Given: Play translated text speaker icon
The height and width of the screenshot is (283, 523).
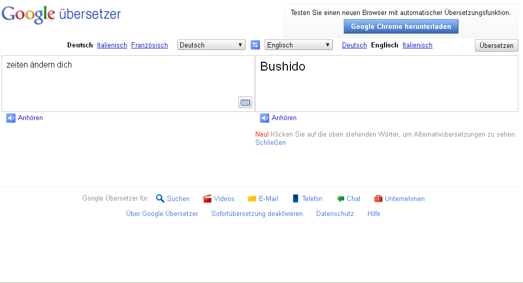Looking at the screenshot, I should 265,118.
